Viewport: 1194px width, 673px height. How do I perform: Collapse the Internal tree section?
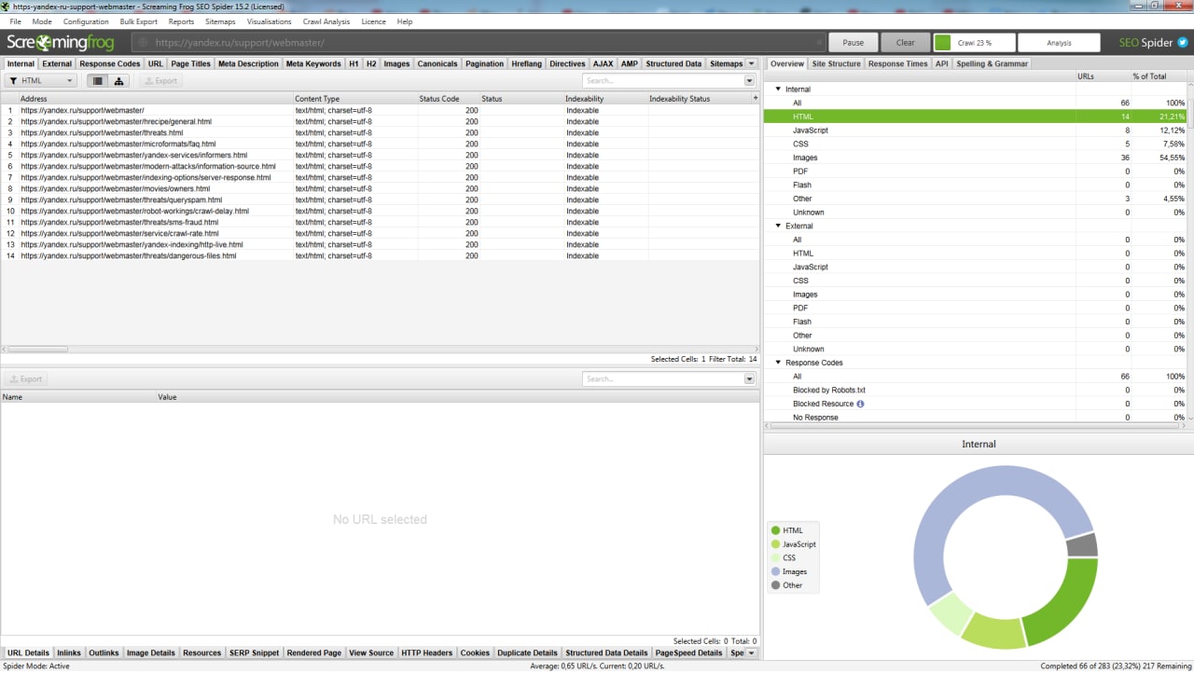(x=778, y=89)
